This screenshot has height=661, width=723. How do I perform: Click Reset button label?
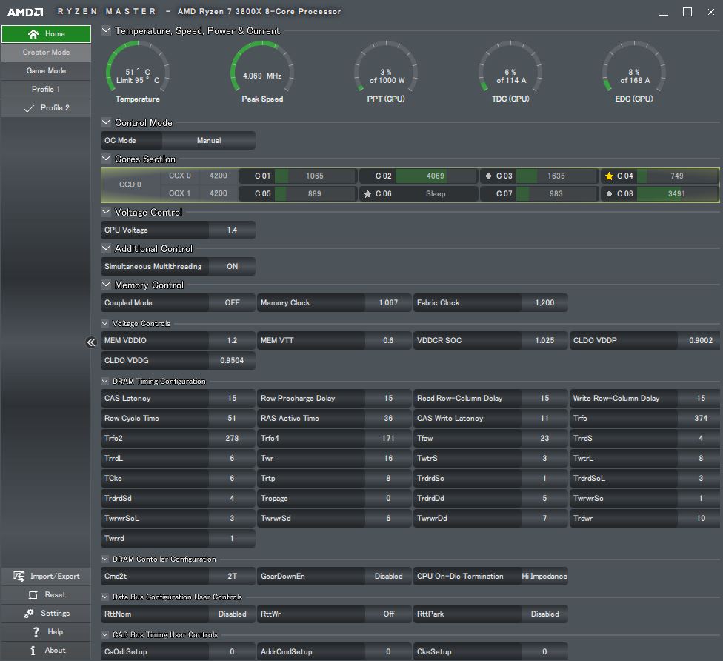[55, 595]
